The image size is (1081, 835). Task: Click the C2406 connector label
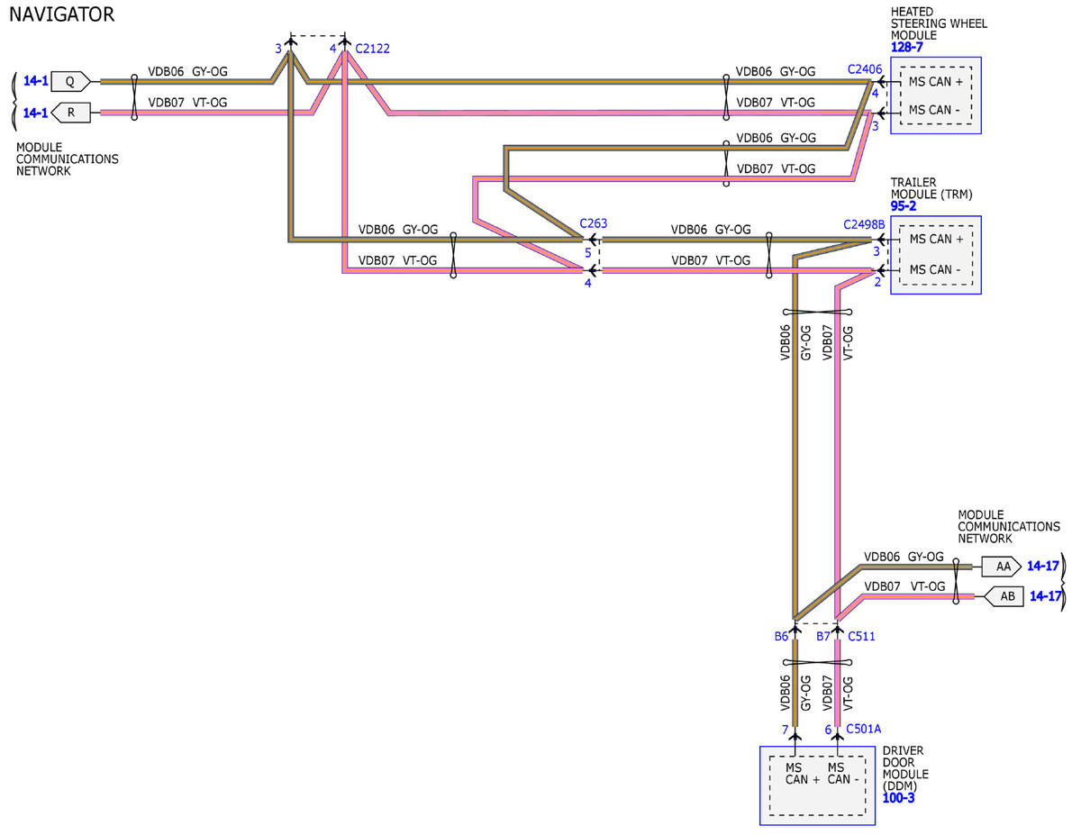click(865, 69)
